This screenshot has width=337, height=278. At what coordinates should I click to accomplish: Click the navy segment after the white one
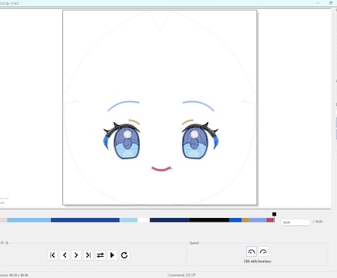(x=170, y=220)
